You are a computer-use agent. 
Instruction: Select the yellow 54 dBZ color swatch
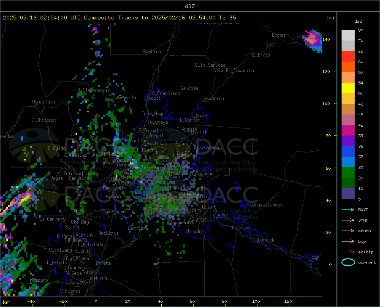click(x=348, y=88)
